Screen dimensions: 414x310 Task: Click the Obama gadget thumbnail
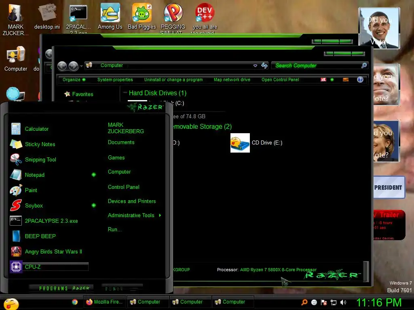[379, 29]
